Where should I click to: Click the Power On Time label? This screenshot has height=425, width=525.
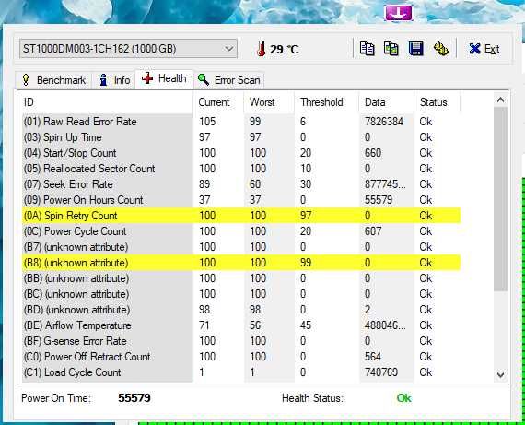[x=56, y=398]
